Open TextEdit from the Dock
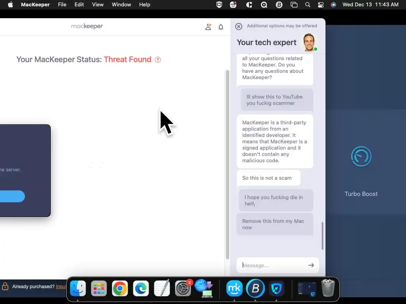The width and height of the screenshot is (406, 304). [162, 288]
